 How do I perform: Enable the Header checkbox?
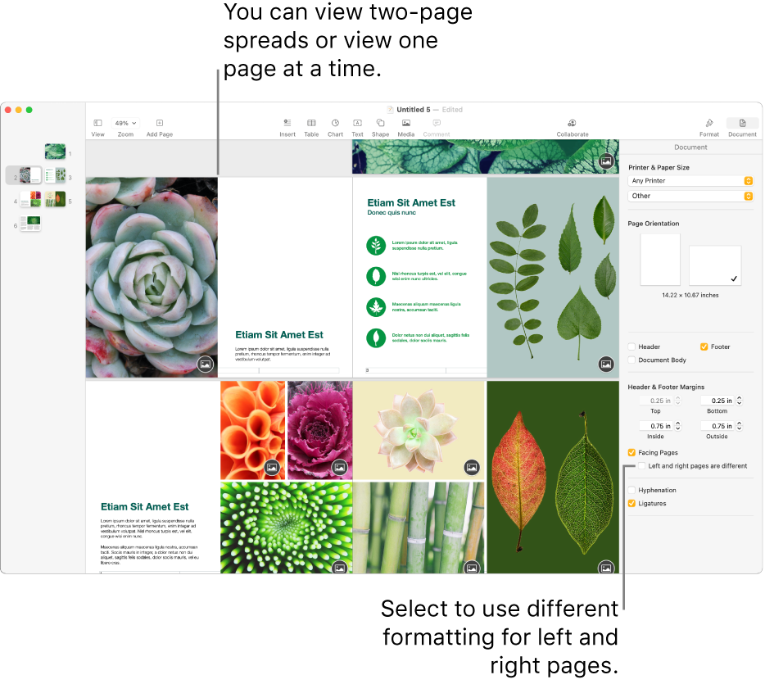[631, 347]
